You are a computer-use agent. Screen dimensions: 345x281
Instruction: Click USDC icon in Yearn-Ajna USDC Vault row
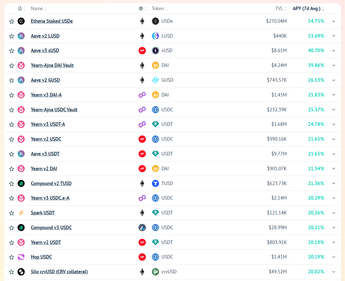pos(155,110)
